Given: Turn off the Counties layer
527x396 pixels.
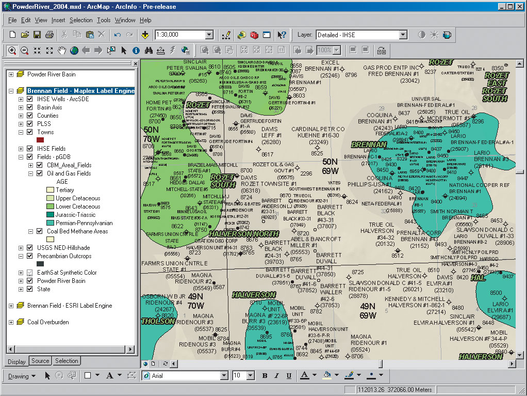Looking at the screenshot, I should coord(30,116).
